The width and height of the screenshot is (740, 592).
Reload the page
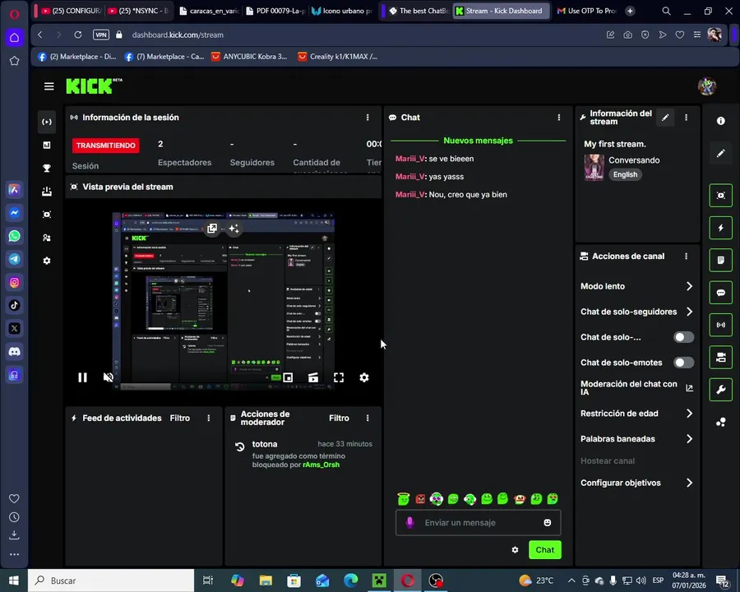(78, 35)
